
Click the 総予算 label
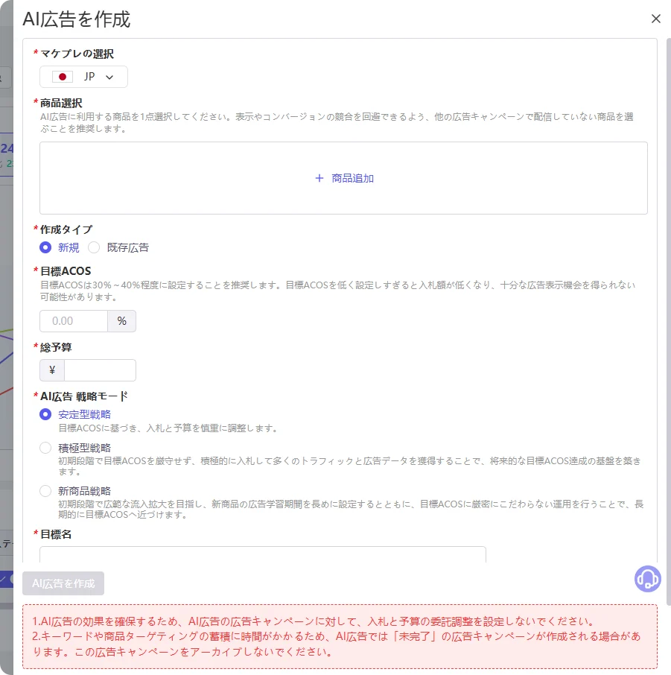pos(56,347)
